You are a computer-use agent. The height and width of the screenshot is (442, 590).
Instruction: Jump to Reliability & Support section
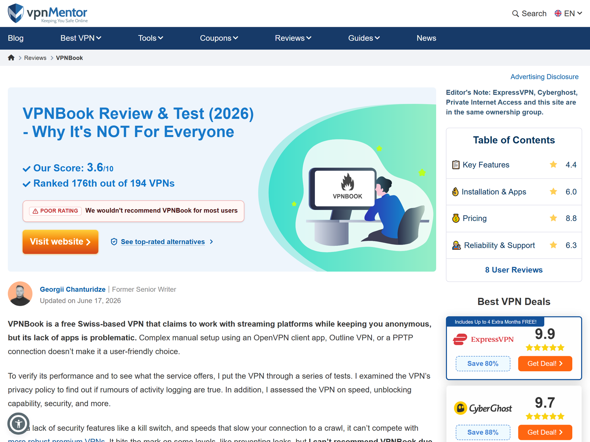[499, 245]
